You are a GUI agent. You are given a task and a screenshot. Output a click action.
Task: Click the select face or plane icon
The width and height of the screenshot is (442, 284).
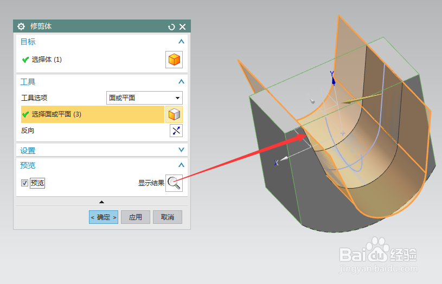point(174,114)
